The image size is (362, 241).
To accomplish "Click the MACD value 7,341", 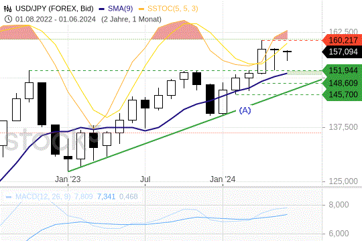I will [x=106, y=197].
